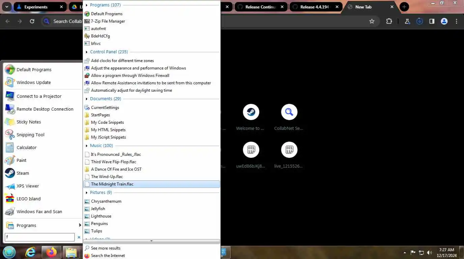The image size is (464, 259).
Task: Select the New Tab tab
Action: coord(371,7)
